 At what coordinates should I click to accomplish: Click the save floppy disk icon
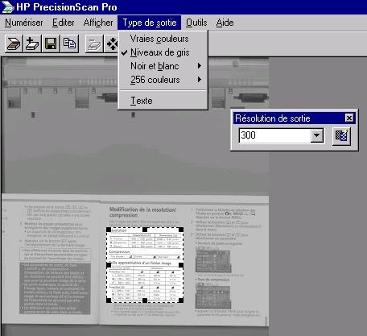pyautogui.click(x=51, y=44)
